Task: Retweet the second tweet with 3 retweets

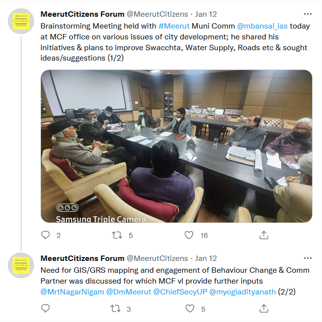Action: click(x=115, y=309)
